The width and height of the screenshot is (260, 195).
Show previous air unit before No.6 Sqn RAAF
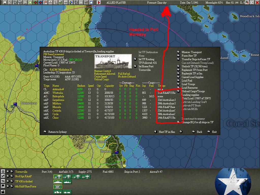[x=8, y=176]
